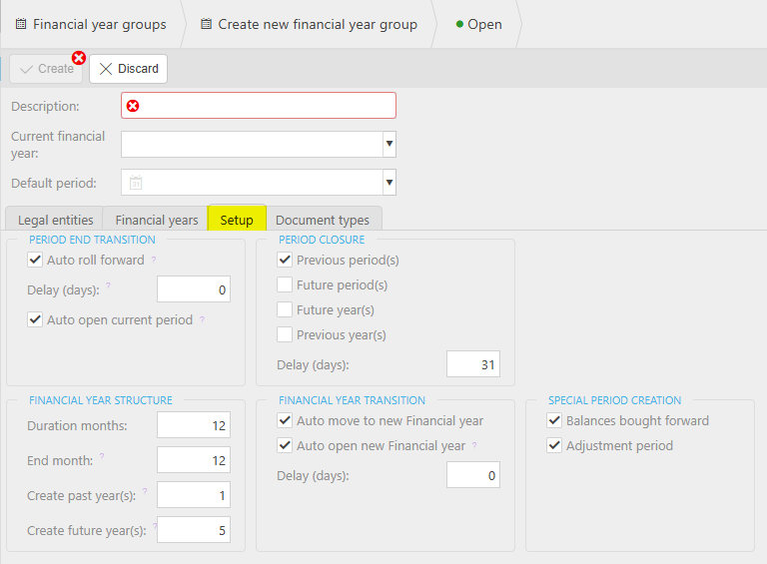The image size is (767, 564).
Task: Open the Document types tab
Action: (323, 220)
